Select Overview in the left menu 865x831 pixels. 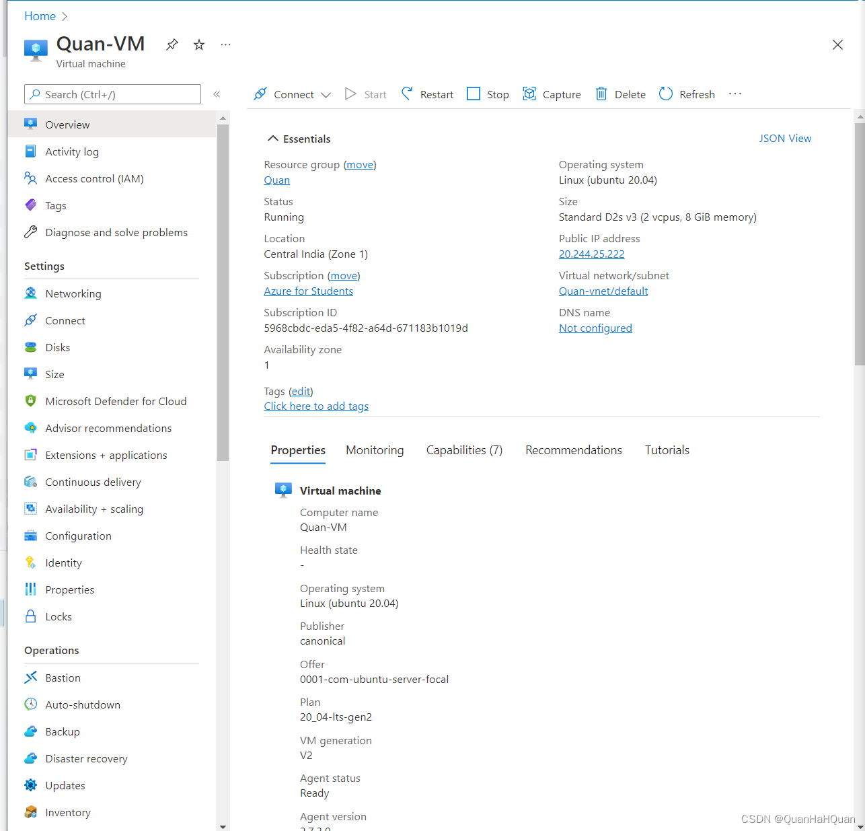(112, 124)
